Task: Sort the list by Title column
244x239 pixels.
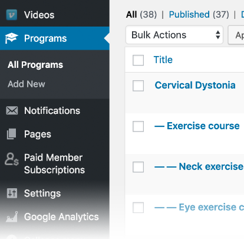Action: click(x=163, y=60)
